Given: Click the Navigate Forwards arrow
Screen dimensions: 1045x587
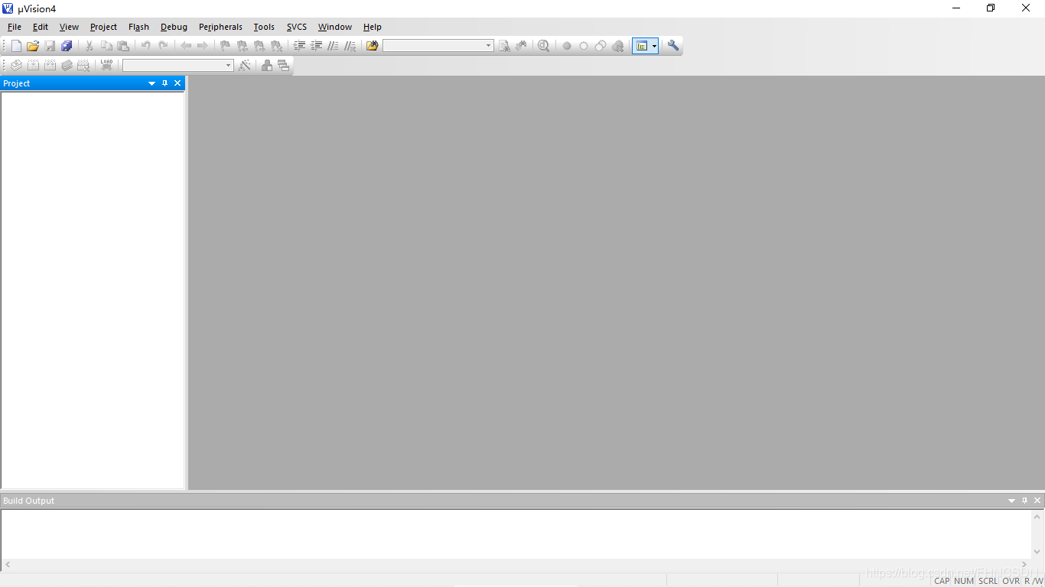Looking at the screenshot, I should (x=203, y=46).
